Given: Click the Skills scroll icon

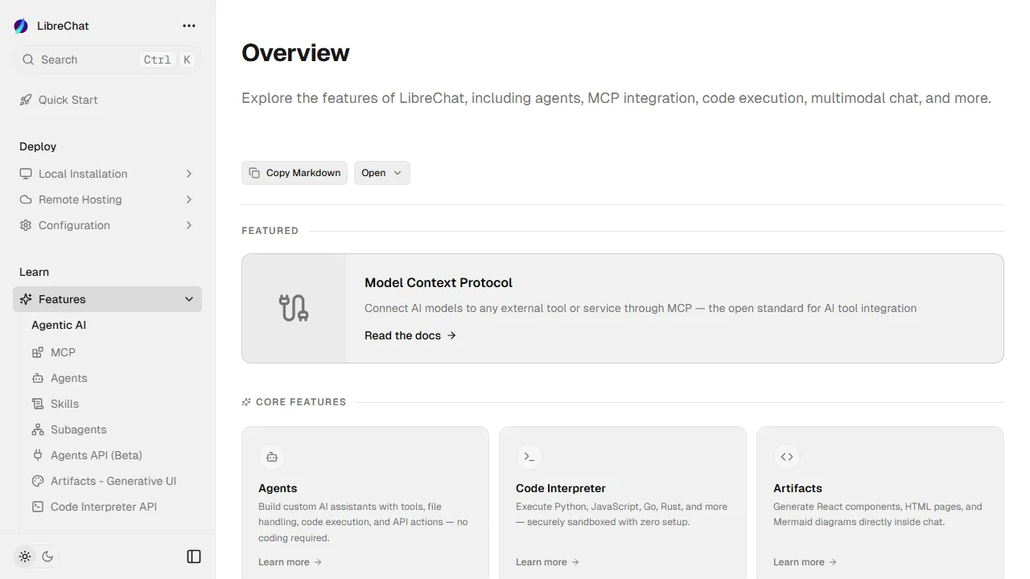Looking at the screenshot, I should pos(38,404).
